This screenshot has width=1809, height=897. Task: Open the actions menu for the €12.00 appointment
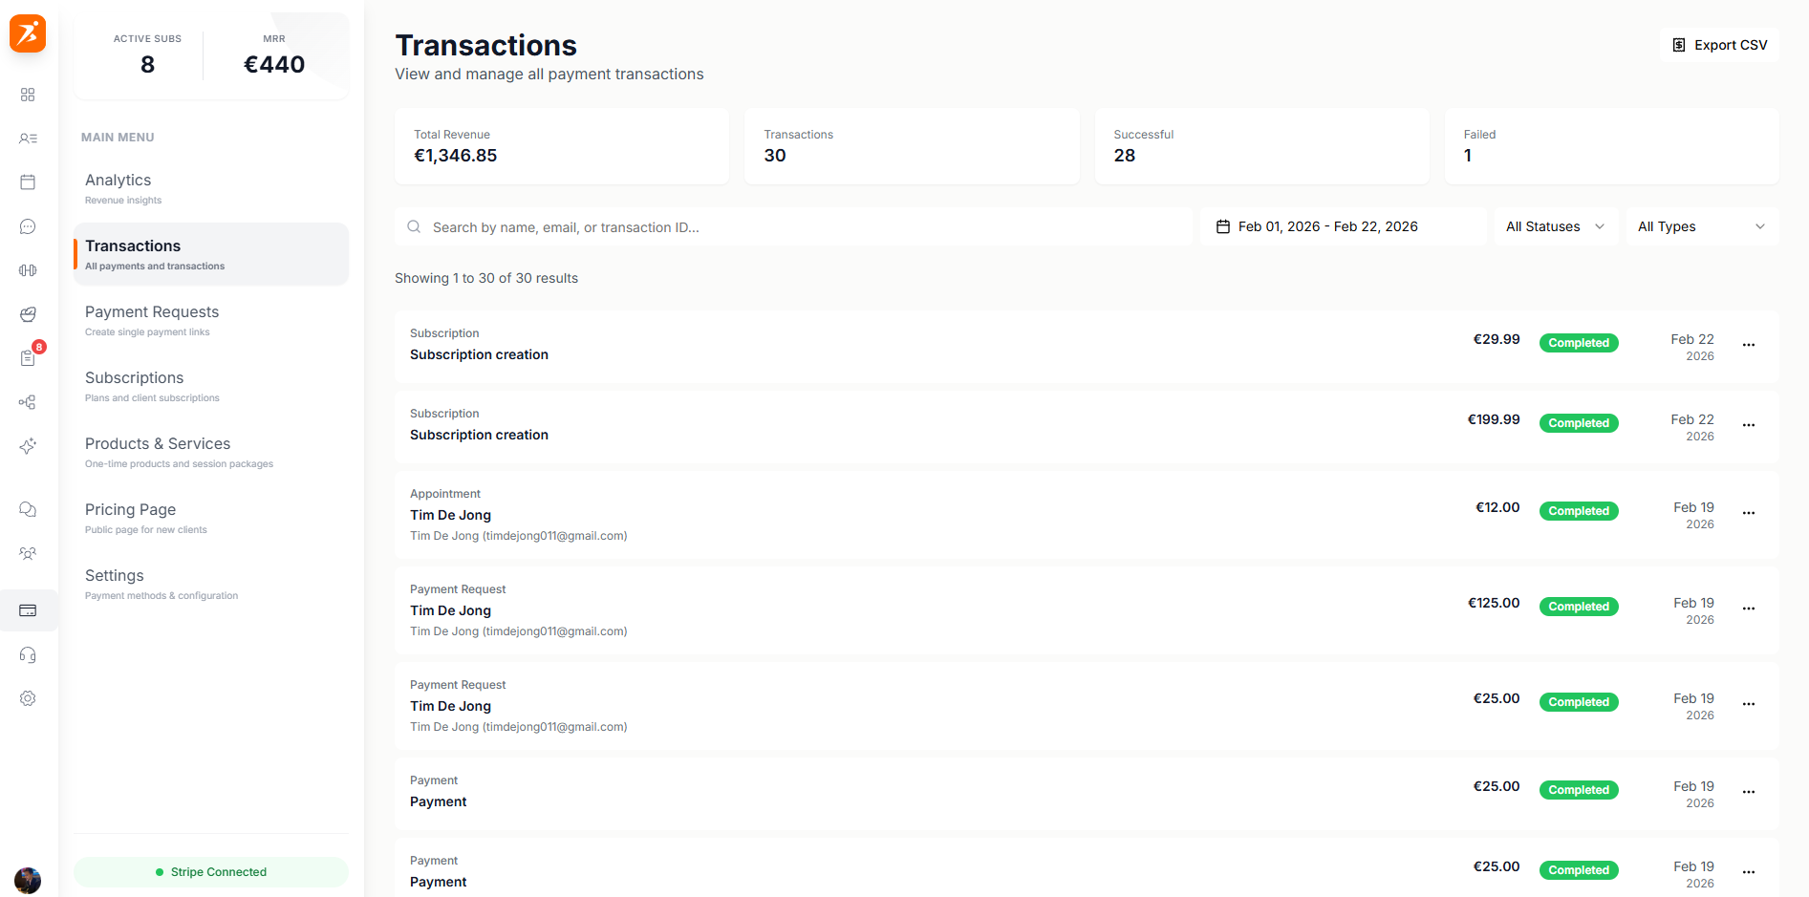1750,513
